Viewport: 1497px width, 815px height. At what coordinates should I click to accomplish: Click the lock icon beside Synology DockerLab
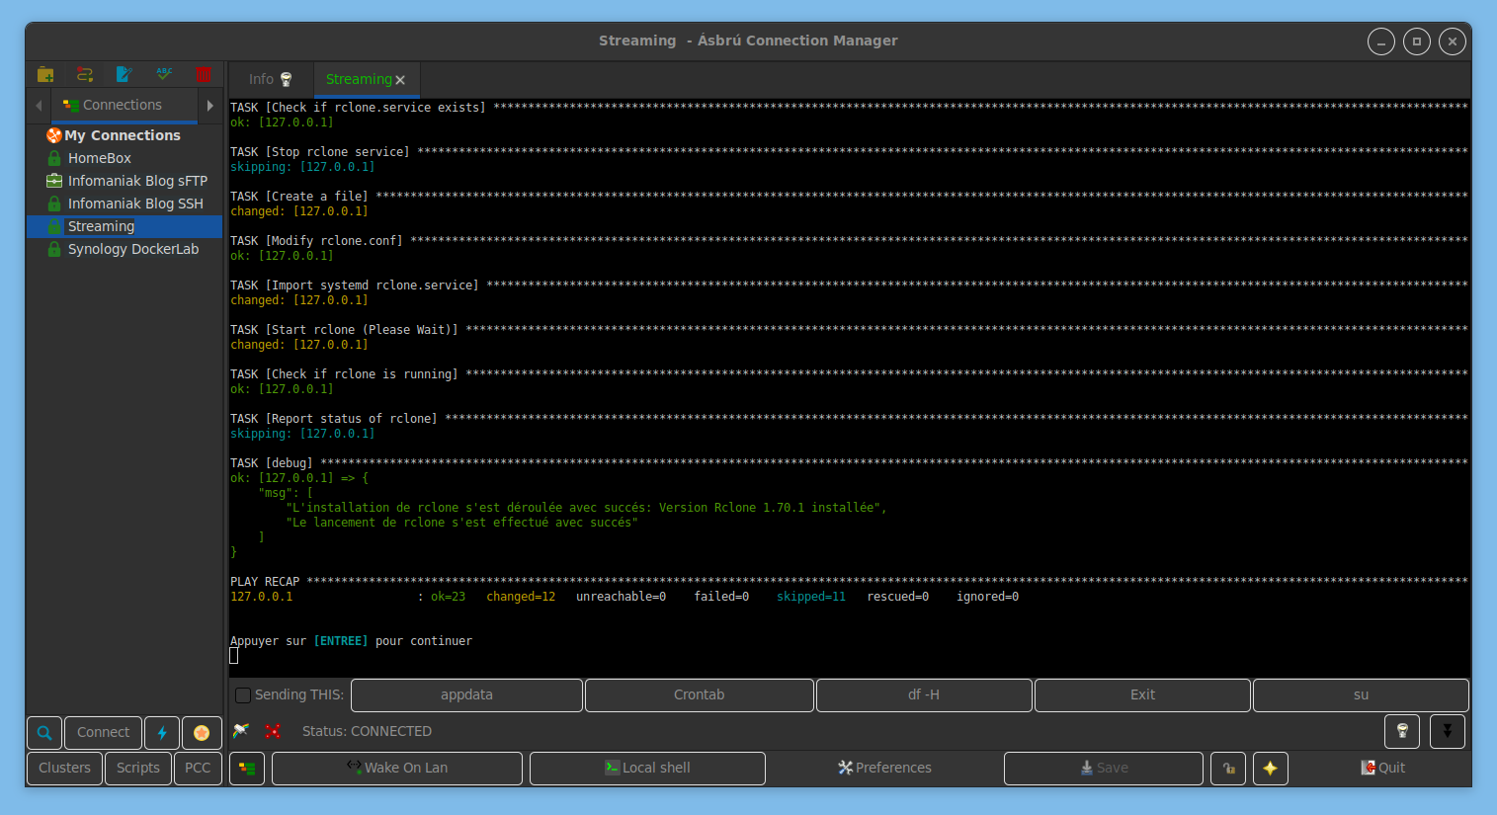(x=54, y=249)
